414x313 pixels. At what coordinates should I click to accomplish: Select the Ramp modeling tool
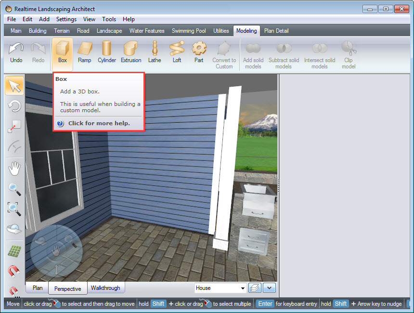[x=85, y=53]
